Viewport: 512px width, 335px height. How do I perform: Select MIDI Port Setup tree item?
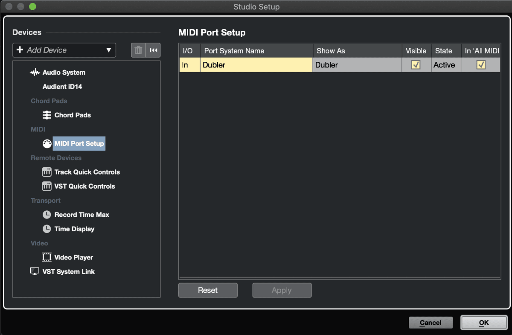[x=79, y=144]
